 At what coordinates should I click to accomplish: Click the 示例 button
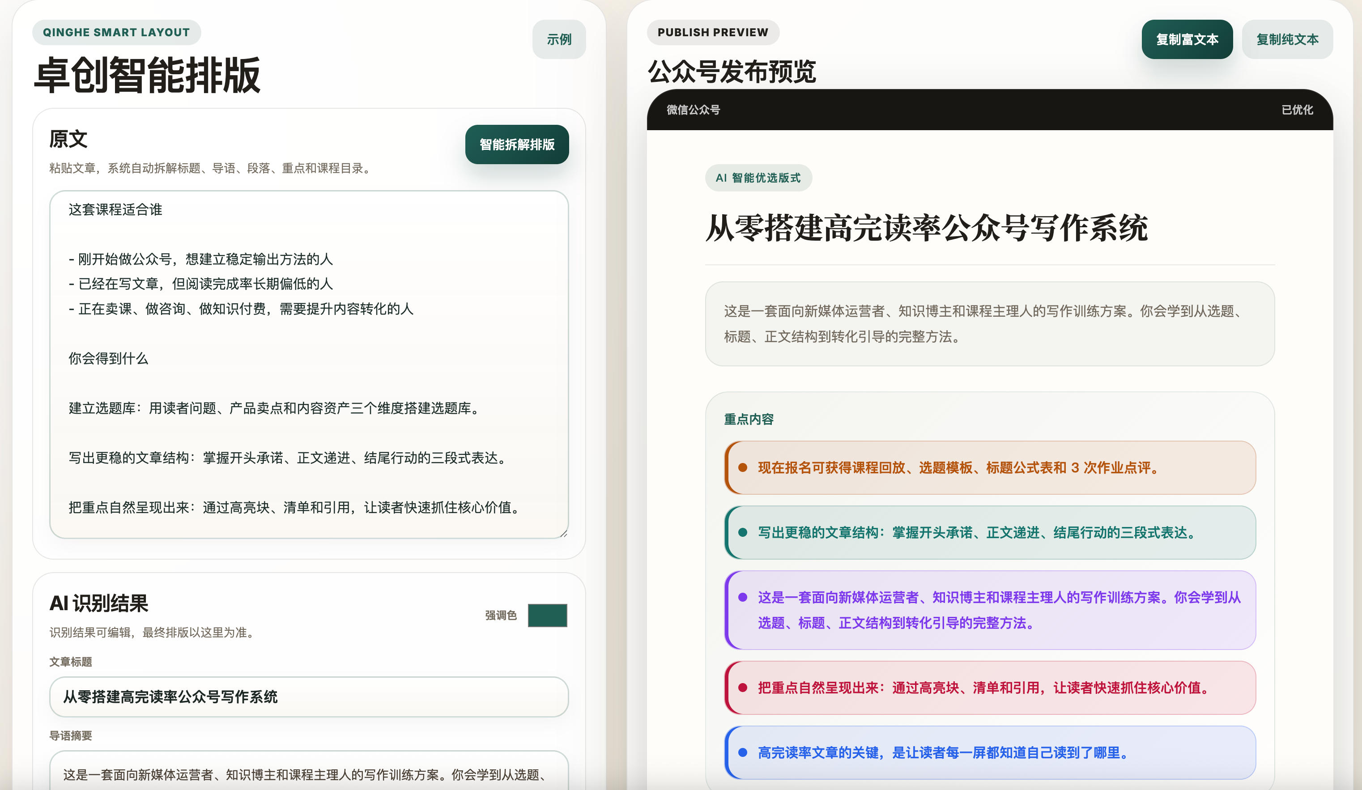tap(559, 39)
